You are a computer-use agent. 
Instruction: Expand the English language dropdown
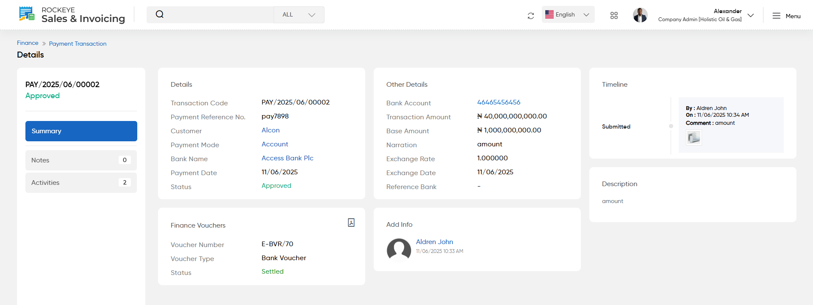pyautogui.click(x=568, y=14)
